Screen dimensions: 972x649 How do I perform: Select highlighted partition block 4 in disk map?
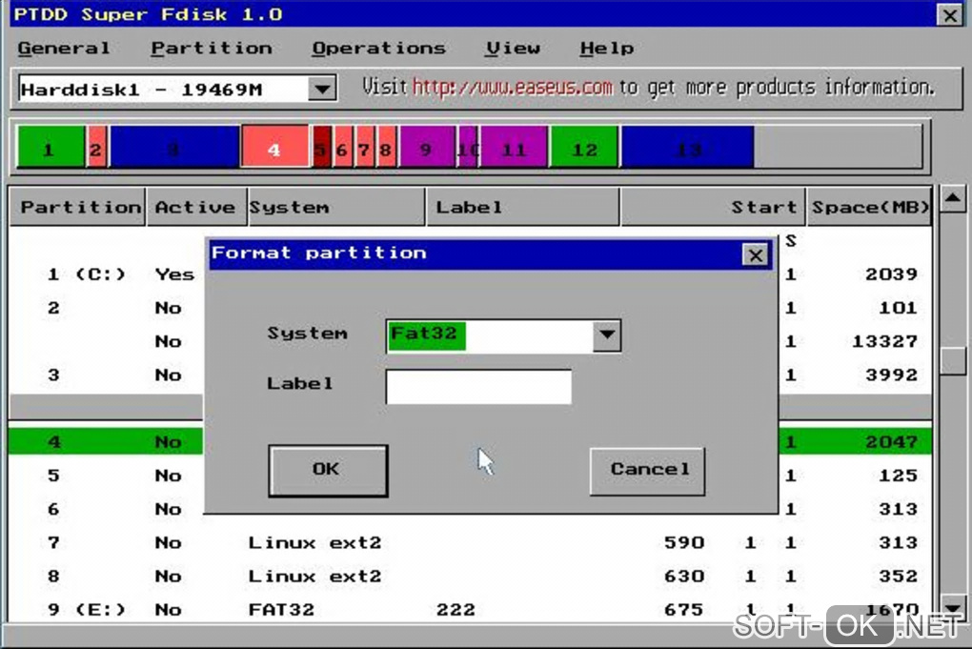(274, 147)
